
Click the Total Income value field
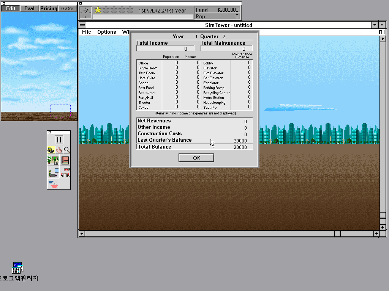[165, 49]
